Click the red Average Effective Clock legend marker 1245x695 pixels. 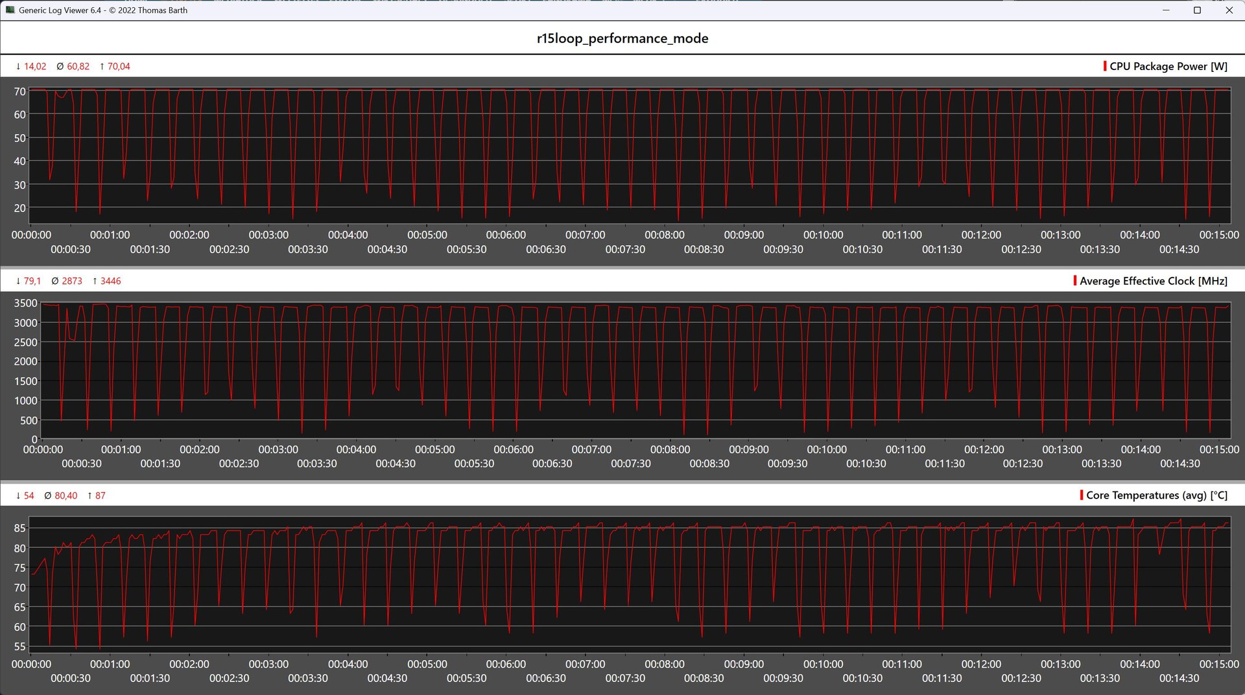pyautogui.click(x=1074, y=281)
